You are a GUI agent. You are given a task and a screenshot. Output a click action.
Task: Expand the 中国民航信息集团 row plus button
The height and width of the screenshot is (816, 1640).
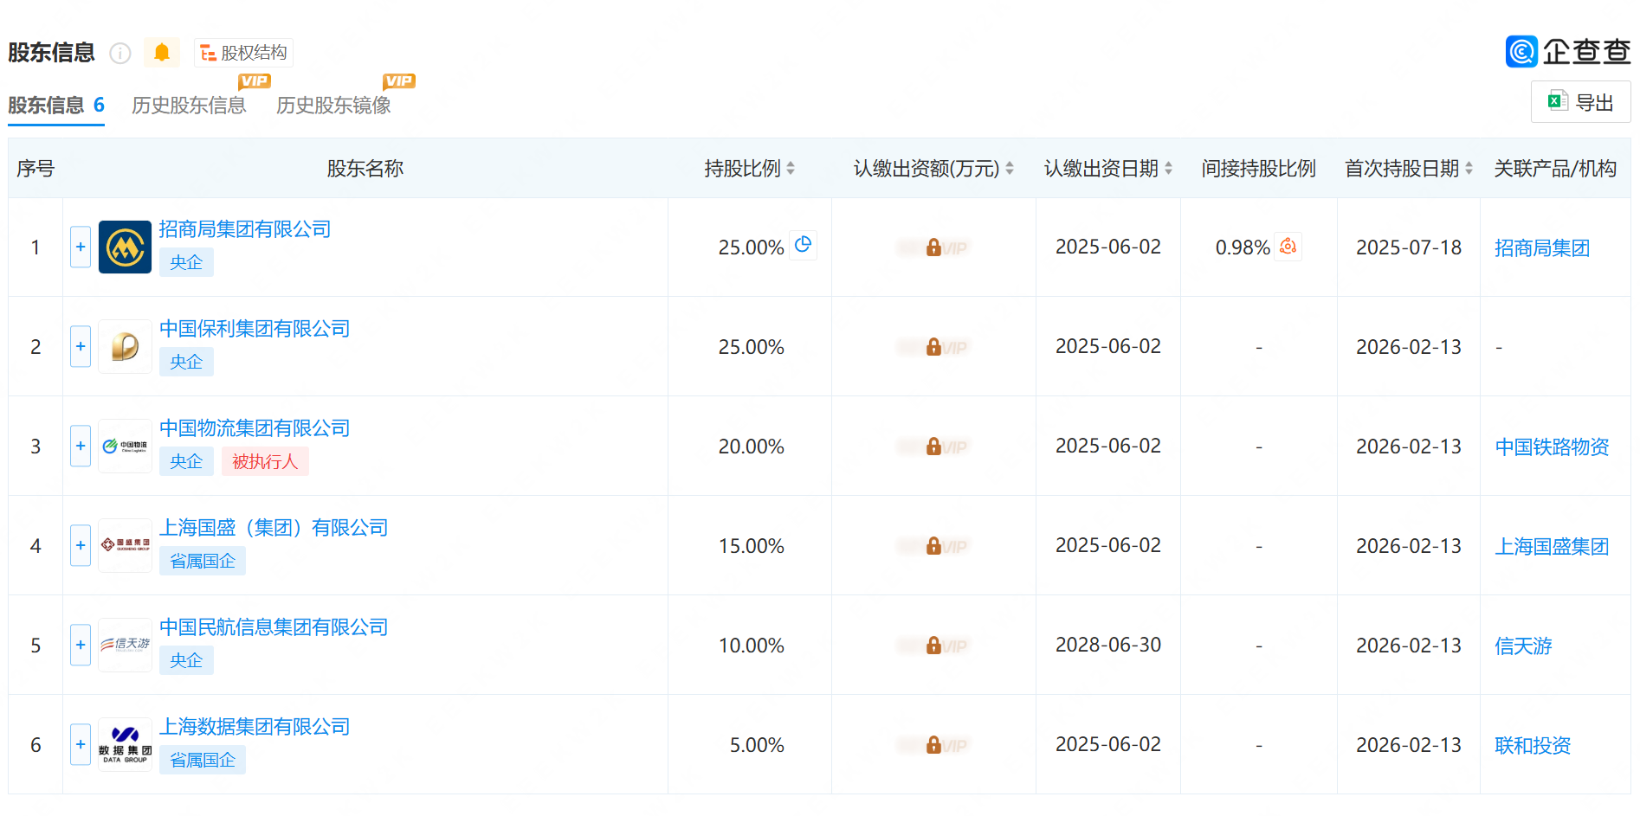point(81,646)
